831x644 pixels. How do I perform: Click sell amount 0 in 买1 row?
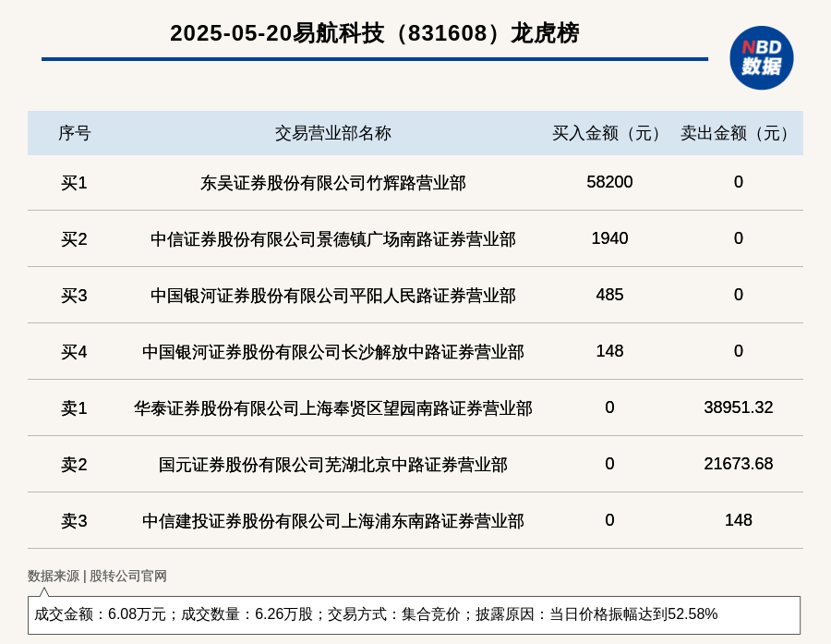(x=739, y=182)
